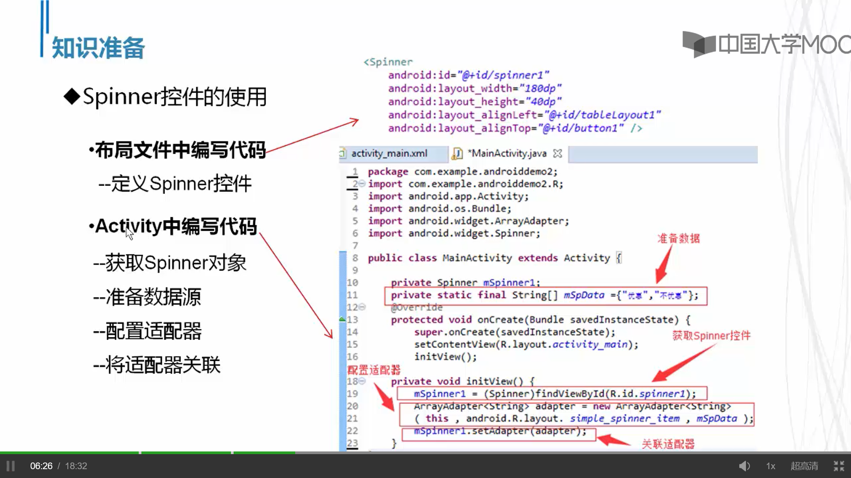Collapse the imports fold at line 2
This screenshot has height=478, width=851.
[362, 183]
